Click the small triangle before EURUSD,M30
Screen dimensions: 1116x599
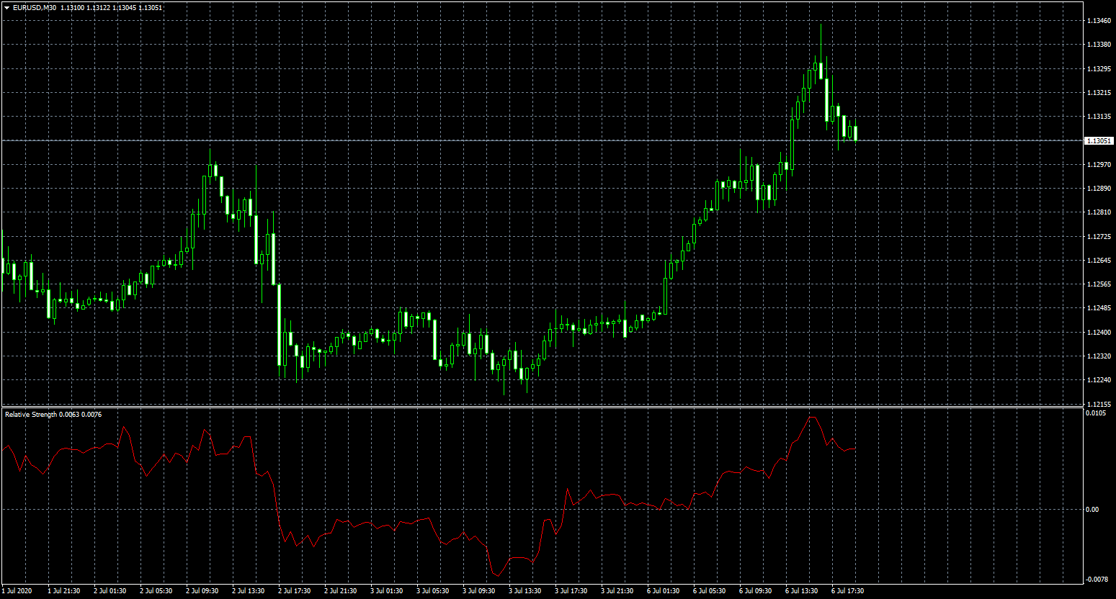click(6, 7)
